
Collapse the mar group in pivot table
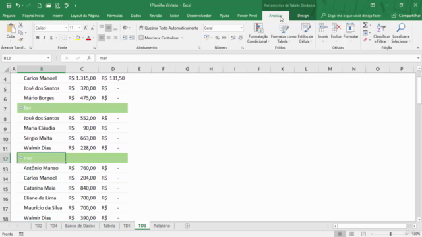point(21,158)
